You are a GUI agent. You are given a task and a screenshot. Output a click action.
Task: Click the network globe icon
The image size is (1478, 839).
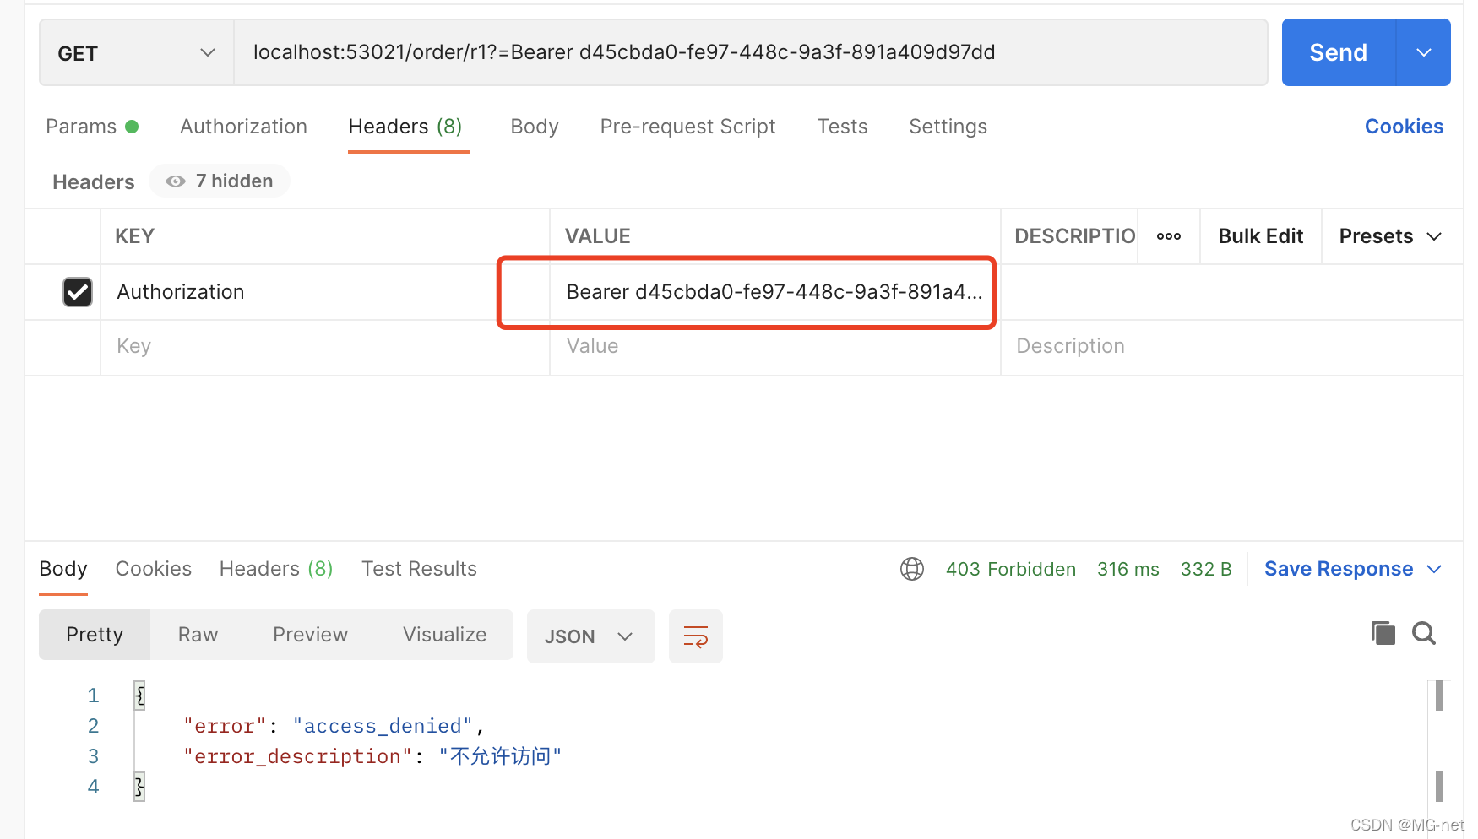(912, 569)
